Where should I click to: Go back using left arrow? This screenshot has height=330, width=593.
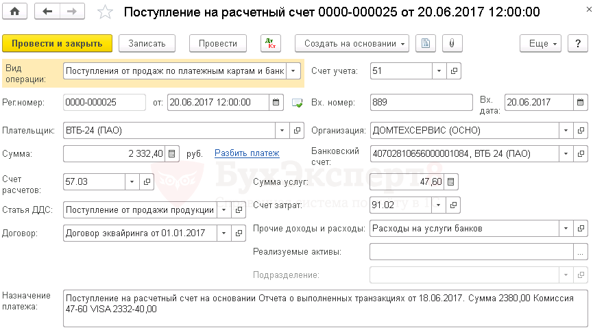pyautogui.click(x=47, y=12)
